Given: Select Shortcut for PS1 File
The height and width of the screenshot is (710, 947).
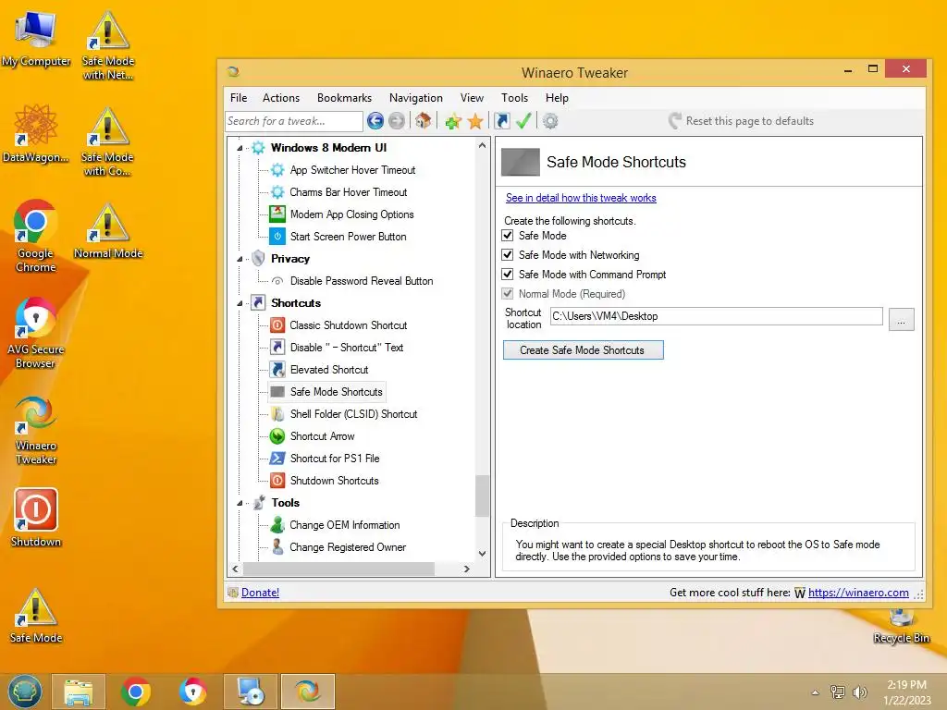Looking at the screenshot, I should (x=335, y=459).
